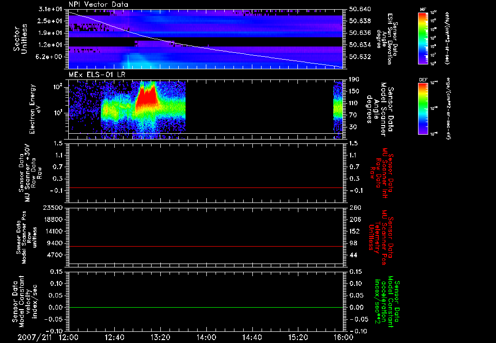The image size is (496, 343).
Task: Click the 12:00 time axis label
Action: pyautogui.click(x=68, y=337)
